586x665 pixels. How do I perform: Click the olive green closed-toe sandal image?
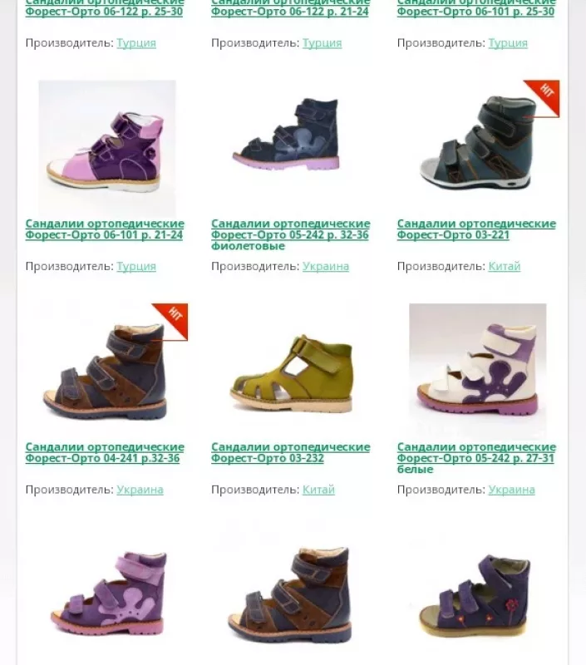point(291,374)
